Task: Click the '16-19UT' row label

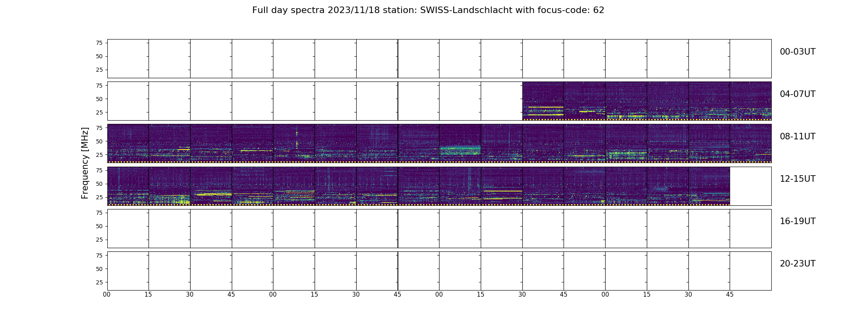Action: (797, 221)
